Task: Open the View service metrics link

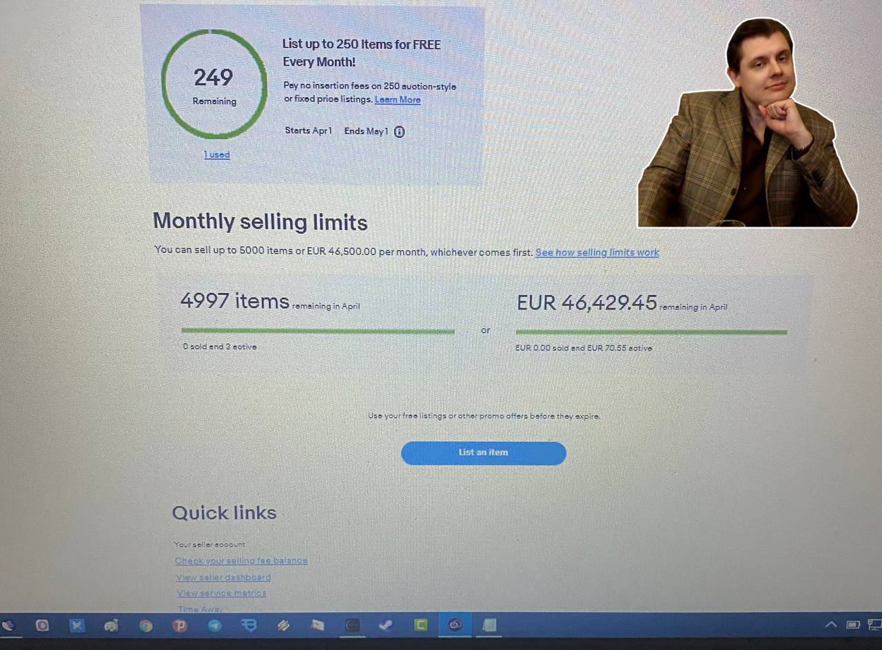Action: (221, 593)
